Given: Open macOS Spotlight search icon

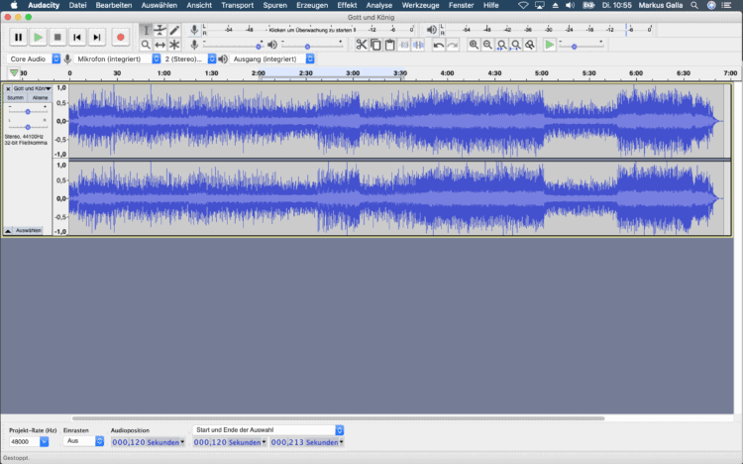Looking at the screenshot, I should tap(694, 5).
